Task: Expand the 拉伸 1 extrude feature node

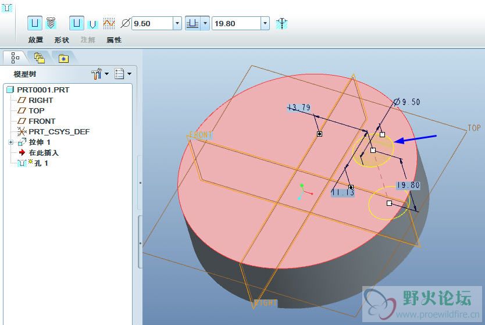Action: (x=11, y=142)
